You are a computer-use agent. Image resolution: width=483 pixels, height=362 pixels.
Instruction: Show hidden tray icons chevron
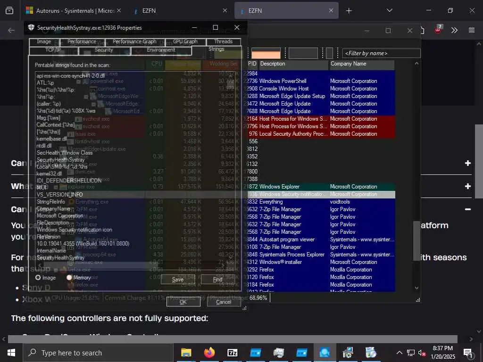pyautogui.click(x=399, y=353)
